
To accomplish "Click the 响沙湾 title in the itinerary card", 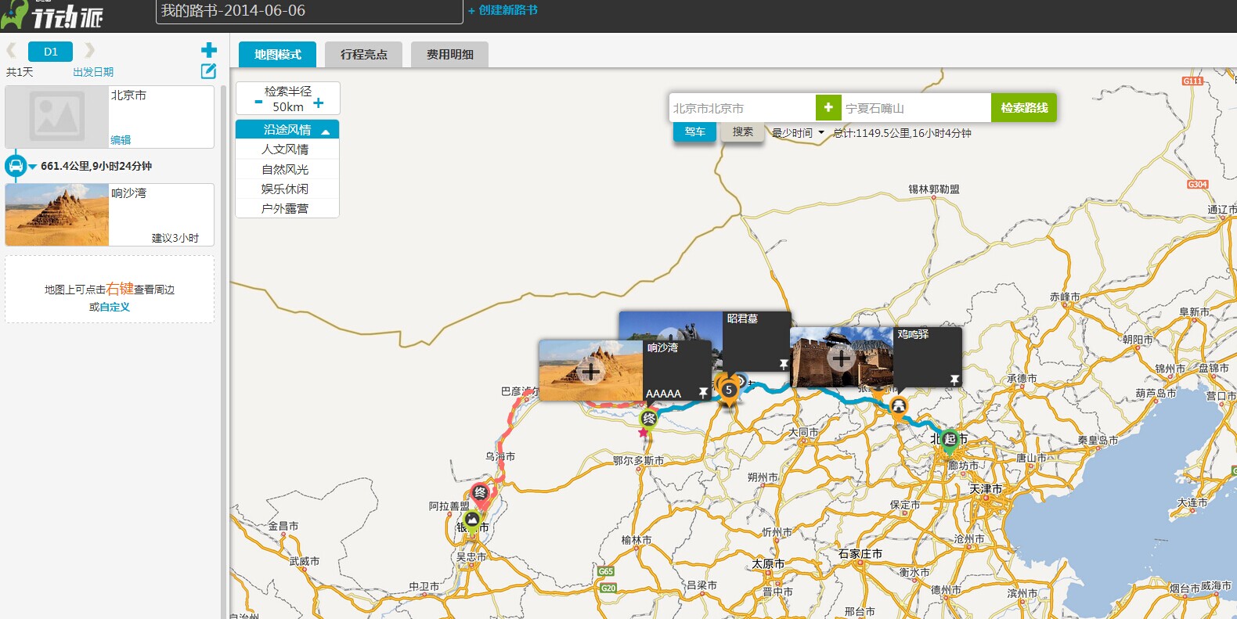I will coord(128,193).
